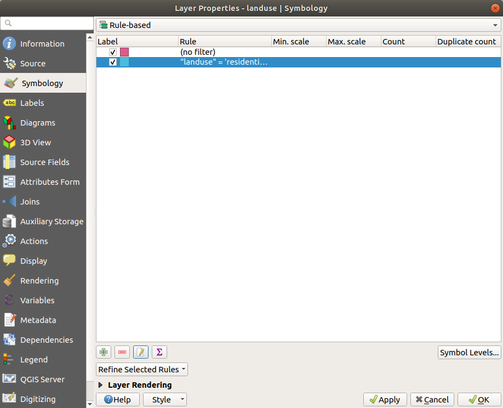Switch to the Source Fields tab
Viewport: 503px width, 408px height.
(44, 162)
